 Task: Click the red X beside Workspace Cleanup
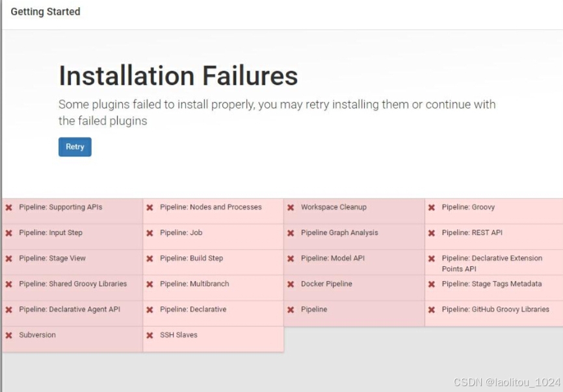click(x=291, y=208)
